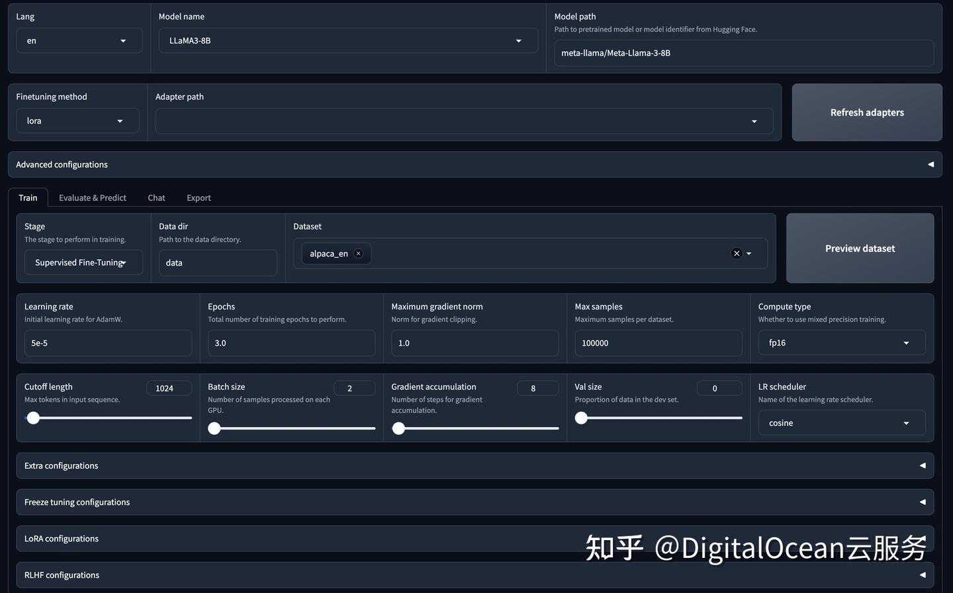Expand the Freeze tuning configurations section
This screenshot has width=953, height=593.
[923, 501]
